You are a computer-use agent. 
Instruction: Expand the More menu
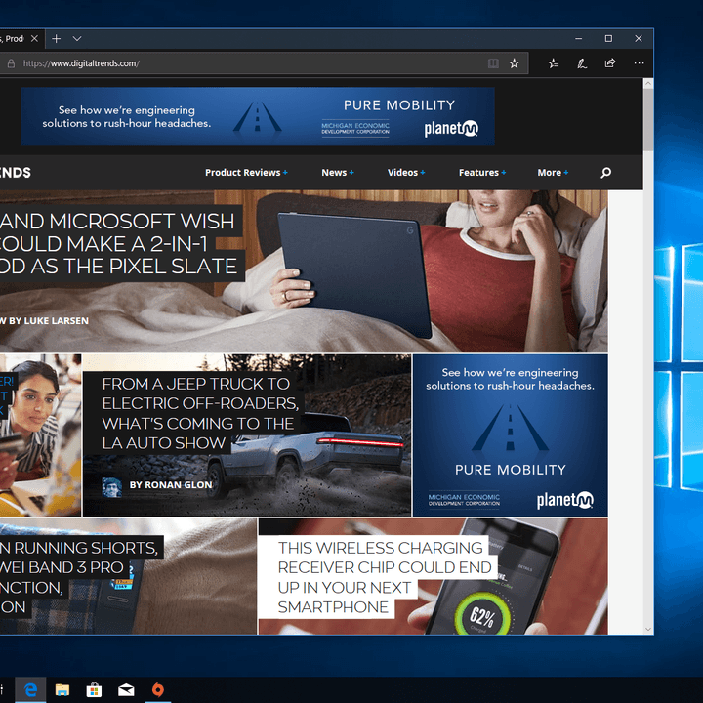(553, 173)
